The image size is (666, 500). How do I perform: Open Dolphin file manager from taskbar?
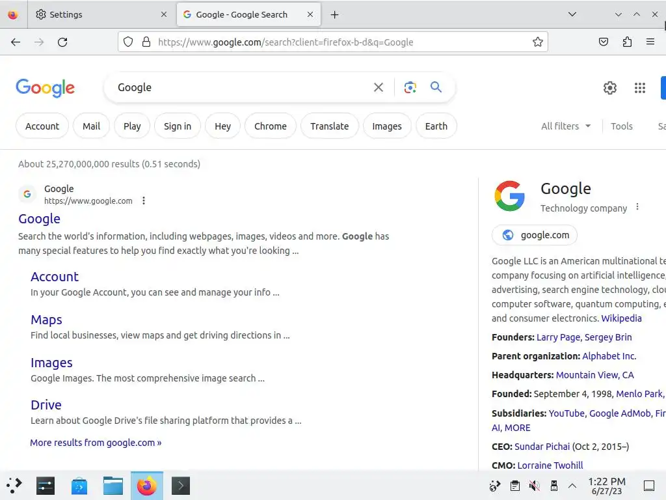click(113, 486)
